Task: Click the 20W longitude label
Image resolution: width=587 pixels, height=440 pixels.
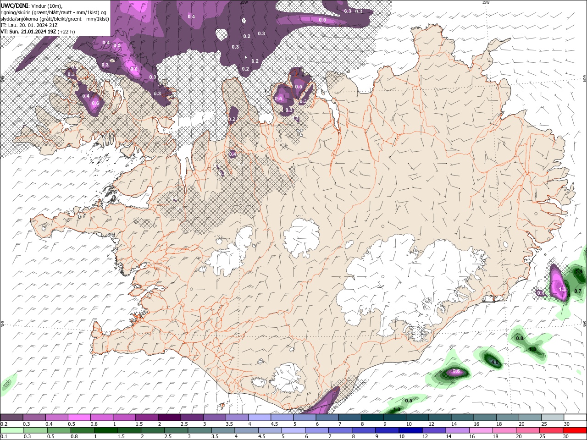Action: (244, 2)
